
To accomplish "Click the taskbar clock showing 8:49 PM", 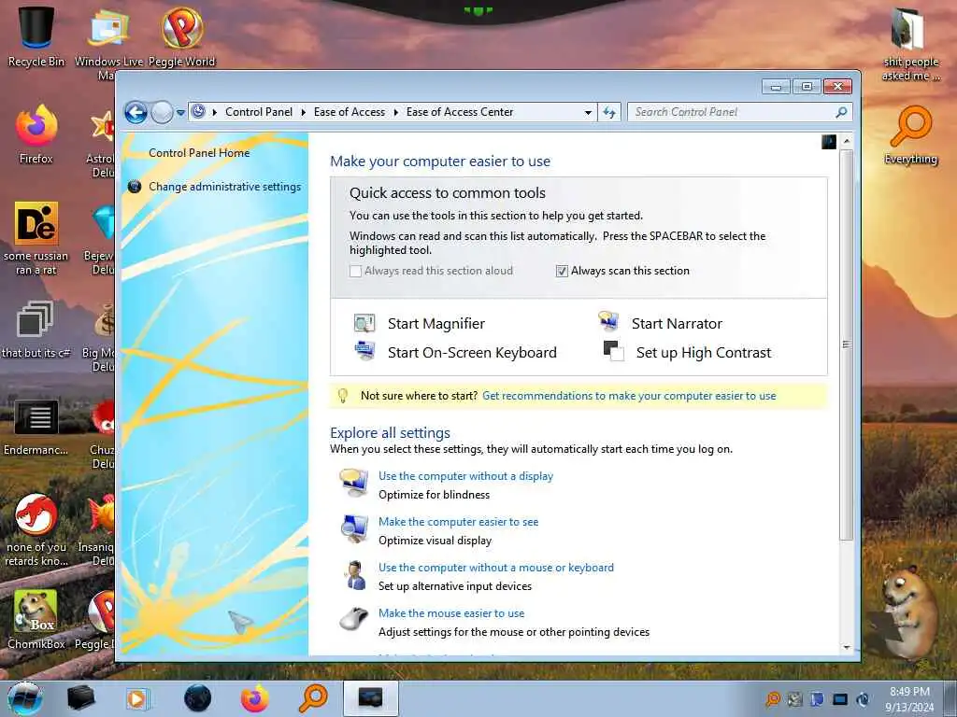I will click(909, 699).
